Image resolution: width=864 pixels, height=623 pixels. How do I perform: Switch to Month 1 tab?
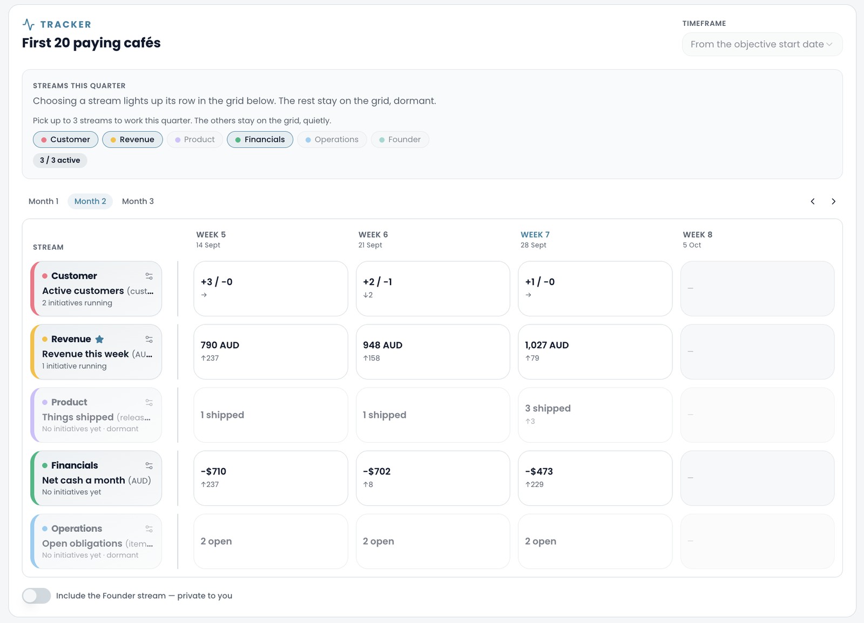43,201
